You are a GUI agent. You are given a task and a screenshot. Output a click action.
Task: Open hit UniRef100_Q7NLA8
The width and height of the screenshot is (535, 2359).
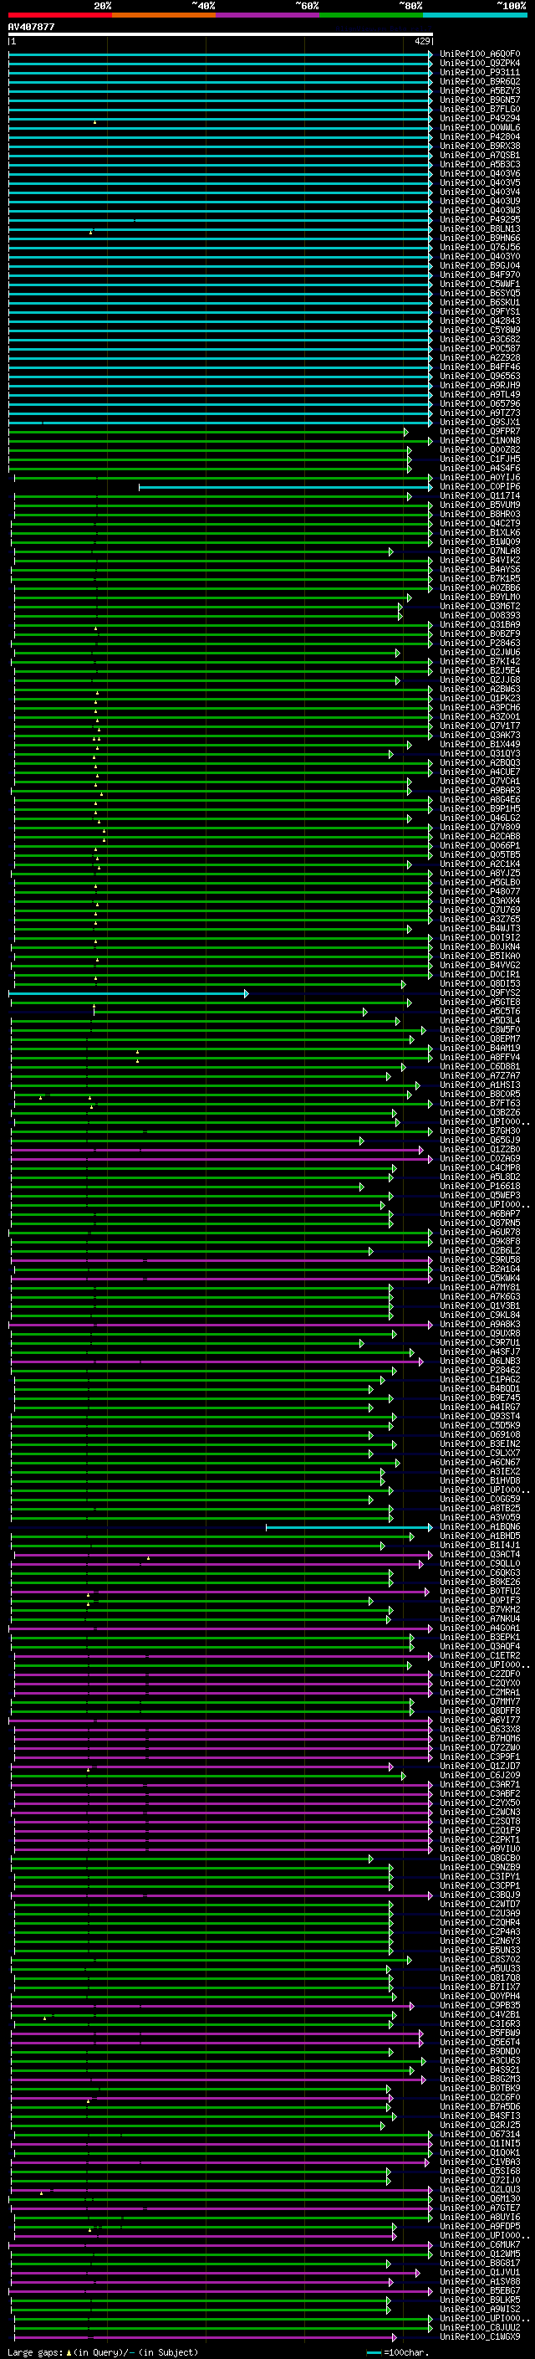(x=480, y=551)
